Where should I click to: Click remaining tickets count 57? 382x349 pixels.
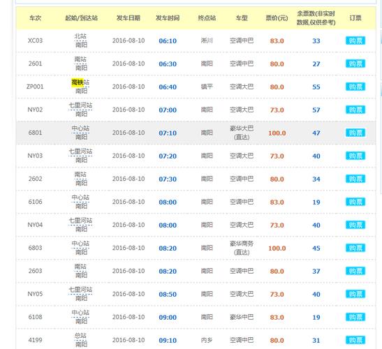click(x=316, y=110)
